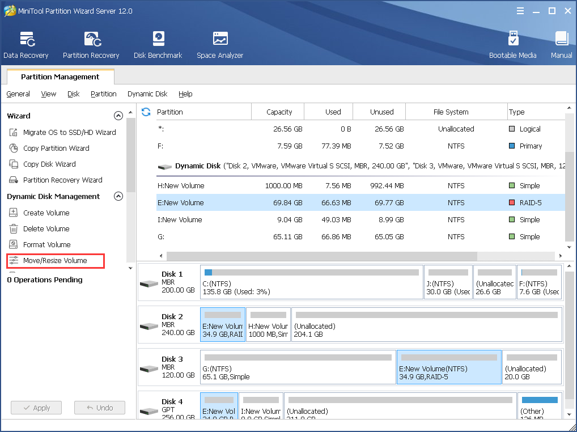Click the red RAID-5 type color square

click(511, 202)
